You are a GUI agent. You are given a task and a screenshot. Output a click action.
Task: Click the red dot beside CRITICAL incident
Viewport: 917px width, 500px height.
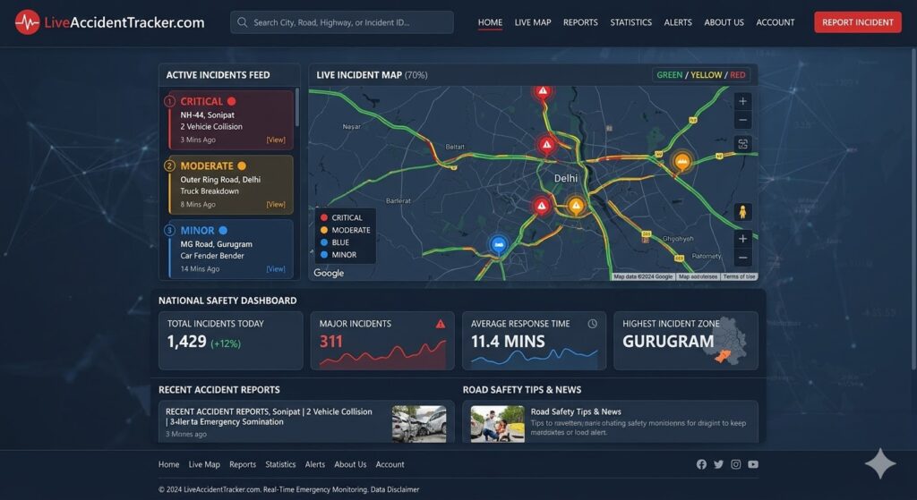point(232,101)
